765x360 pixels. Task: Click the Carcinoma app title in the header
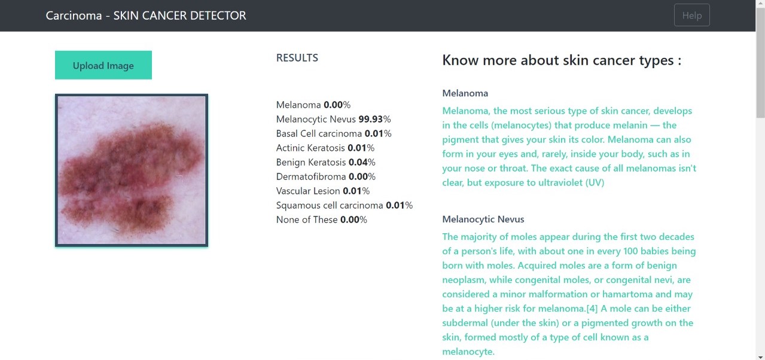[145, 16]
